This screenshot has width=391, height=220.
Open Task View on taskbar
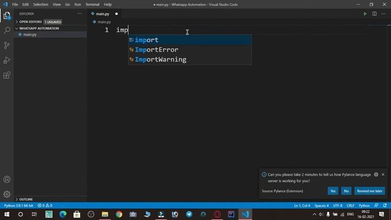[34, 215]
